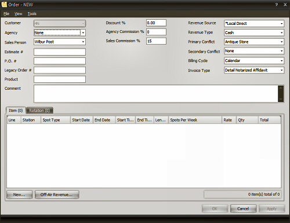Click the Cancel button
Image resolution: width=290 pixels, height=223 pixels.
244,209
